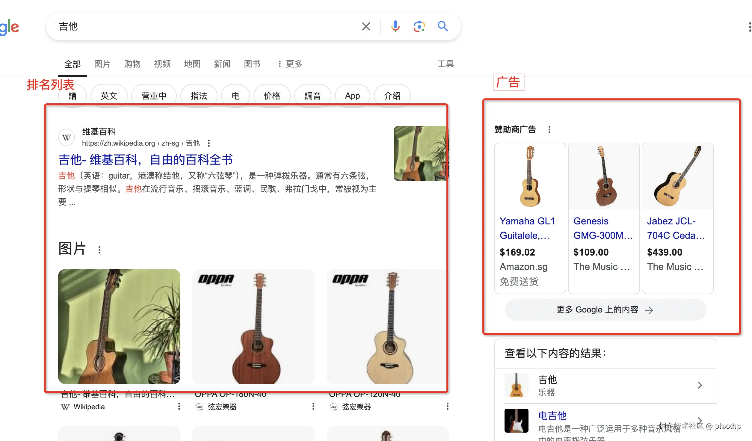The width and height of the screenshot is (752, 441).
Task: Open 吉他- 维基百科 result title link
Action: pos(145,160)
